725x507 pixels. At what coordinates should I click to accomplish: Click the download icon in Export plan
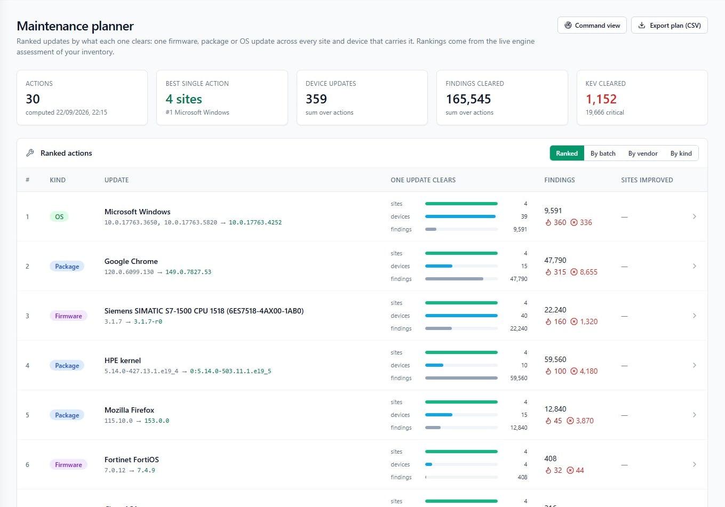[642, 25]
